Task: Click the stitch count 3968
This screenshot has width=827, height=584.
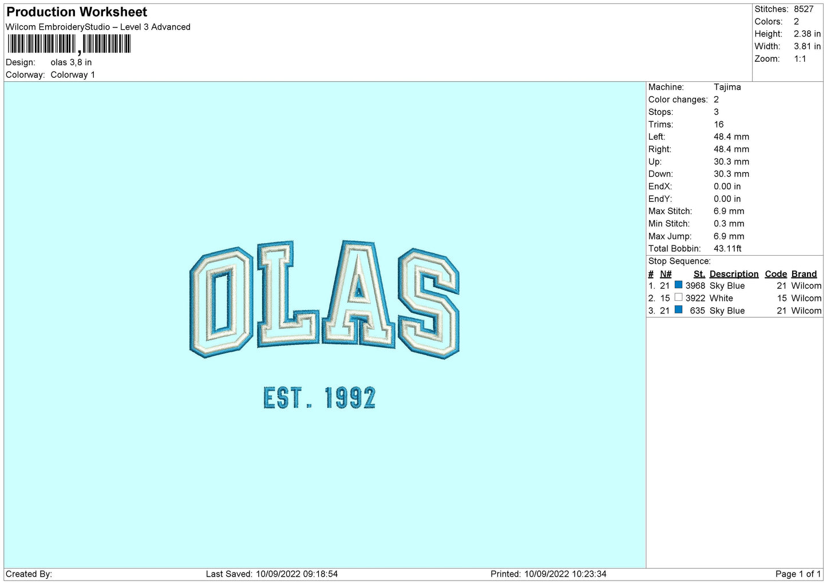Action: point(695,286)
